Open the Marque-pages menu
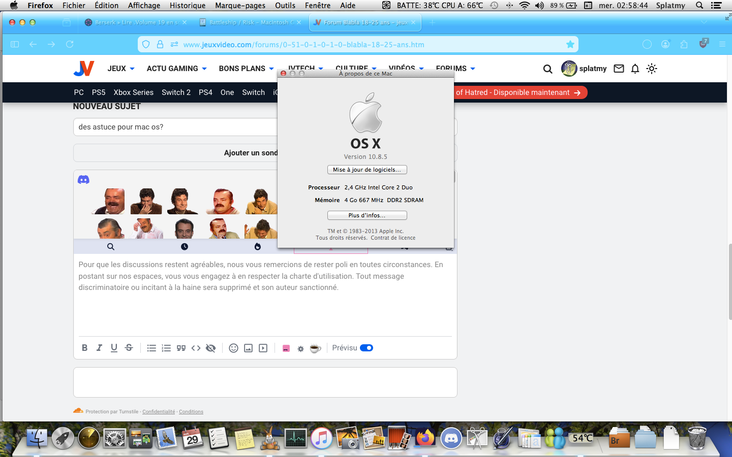 [x=240, y=6]
